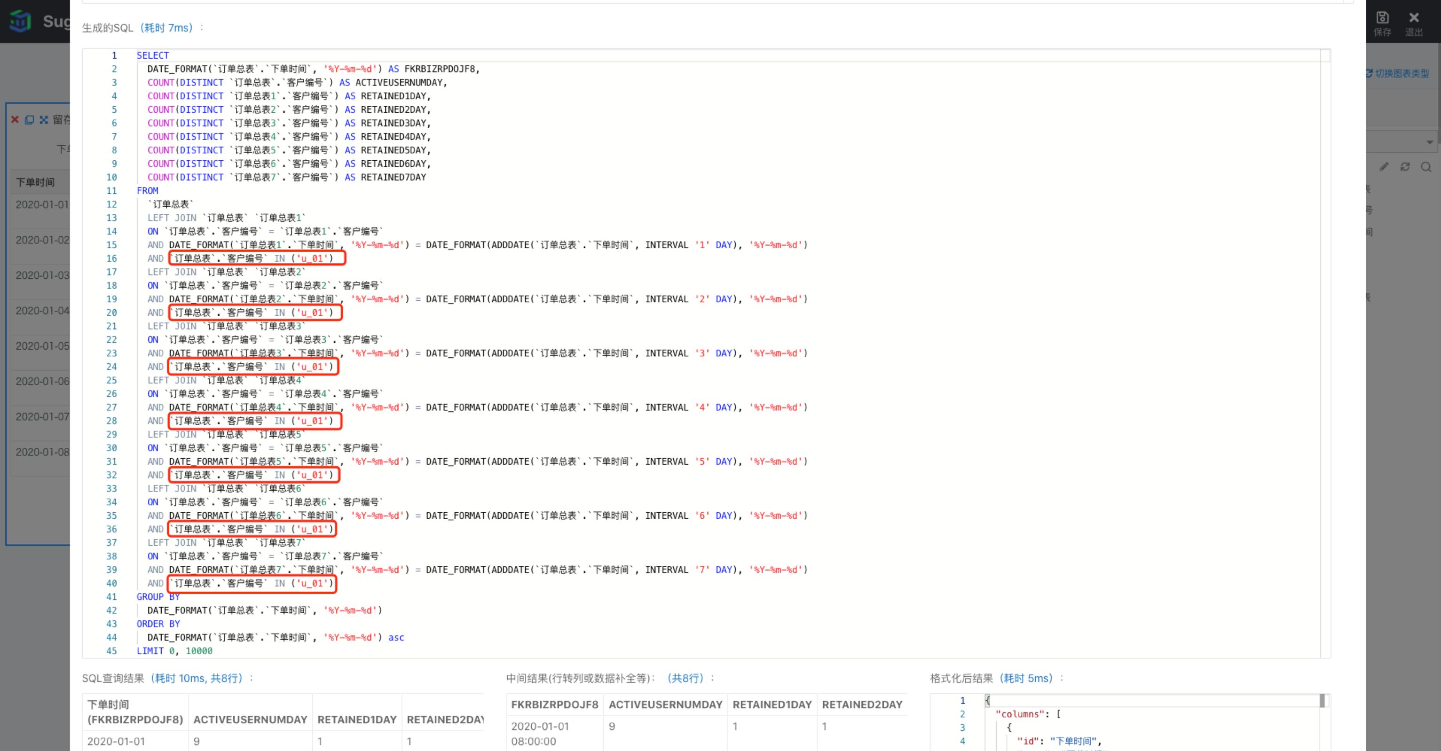The height and width of the screenshot is (751, 1441).
Task: Click LIMIT 0, 10000 on line 45
Action: click(174, 651)
